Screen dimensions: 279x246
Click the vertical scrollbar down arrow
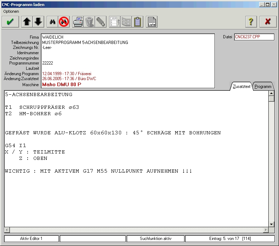point(272,224)
